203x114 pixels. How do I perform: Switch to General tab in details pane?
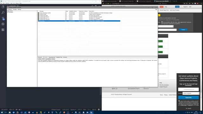click(40, 57)
